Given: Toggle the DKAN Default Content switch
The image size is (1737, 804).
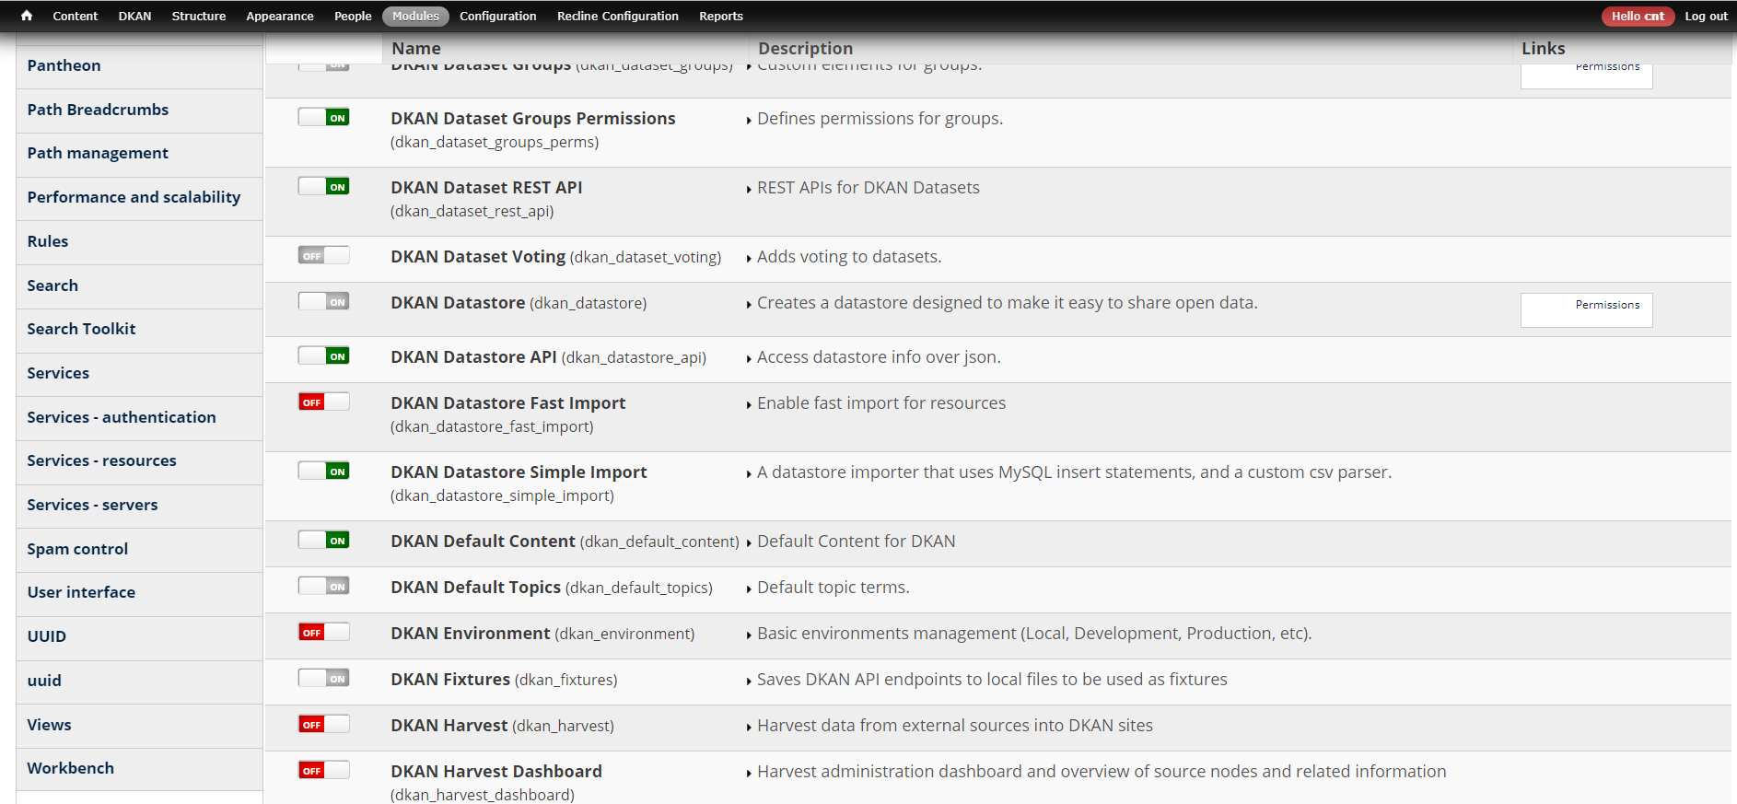Looking at the screenshot, I should 323,540.
